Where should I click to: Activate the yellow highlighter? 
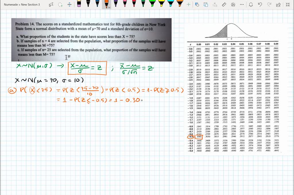tap(161, 5)
